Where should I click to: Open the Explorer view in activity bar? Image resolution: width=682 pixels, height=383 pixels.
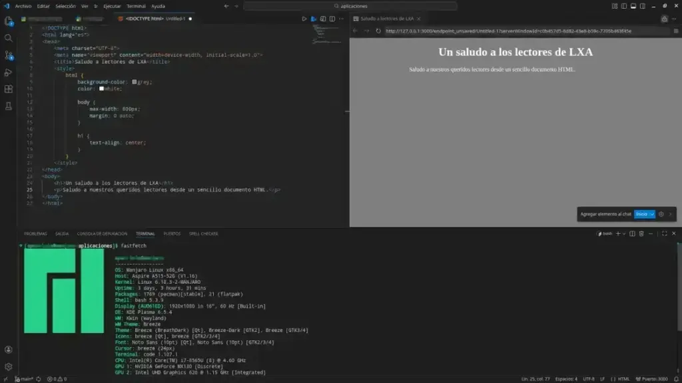click(8, 21)
